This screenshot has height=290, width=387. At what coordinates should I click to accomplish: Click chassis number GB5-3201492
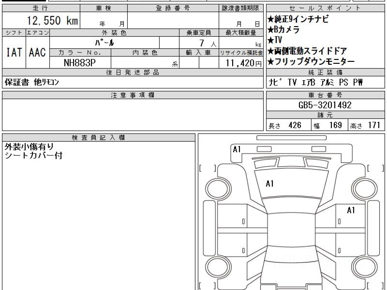pyautogui.click(x=325, y=105)
